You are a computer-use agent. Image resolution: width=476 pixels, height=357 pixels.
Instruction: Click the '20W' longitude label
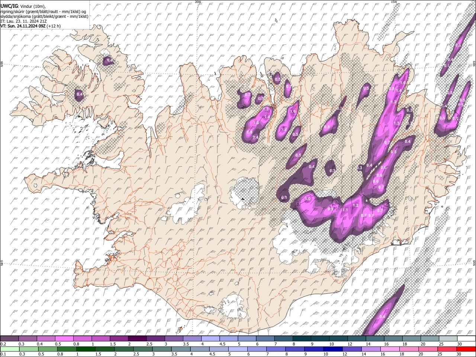(x=198, y=2)
